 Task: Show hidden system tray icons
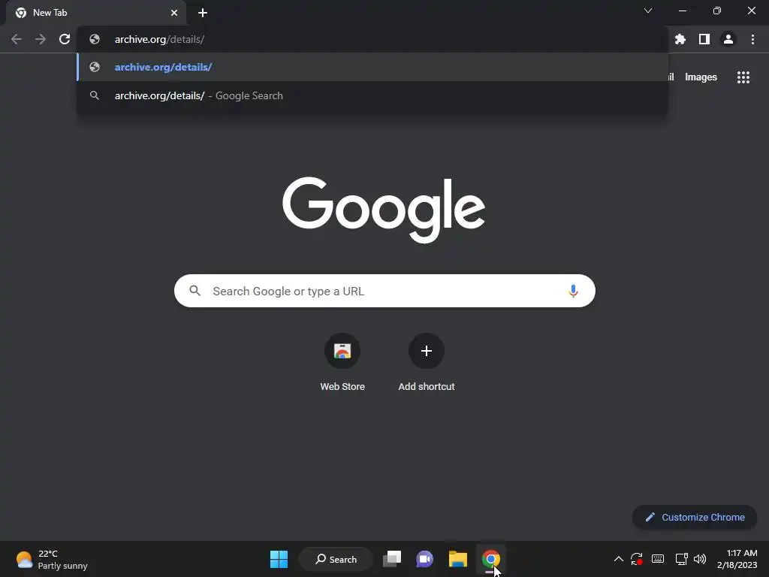coord(619,559)
